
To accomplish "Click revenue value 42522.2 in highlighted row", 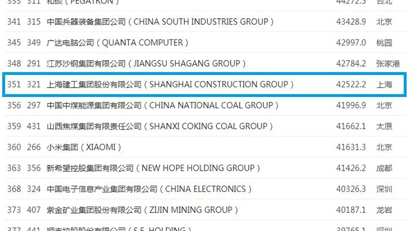I will pyautogui.click(x=351, y=85).
